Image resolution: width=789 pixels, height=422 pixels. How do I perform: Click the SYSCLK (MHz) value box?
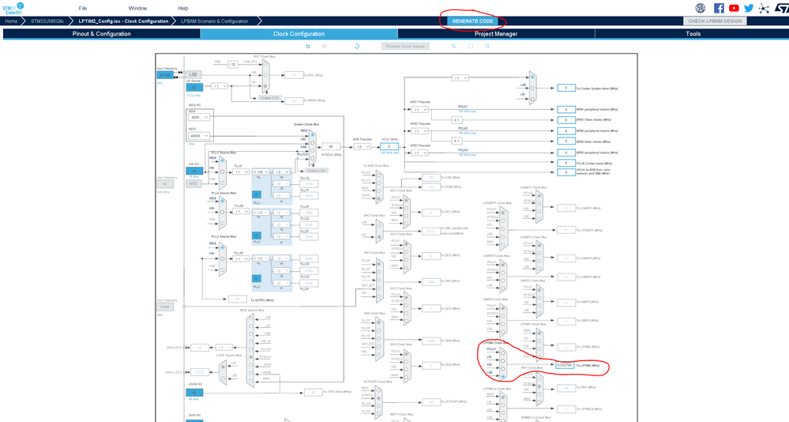[x=331, y=146]
